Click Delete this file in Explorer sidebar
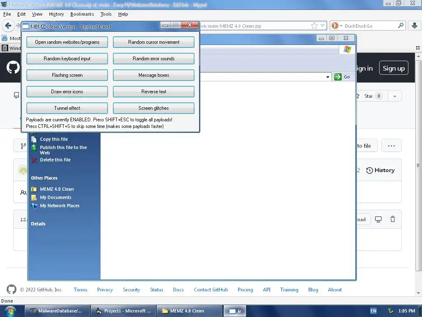Viewport: 422px width, 317px height. point(55,160)
